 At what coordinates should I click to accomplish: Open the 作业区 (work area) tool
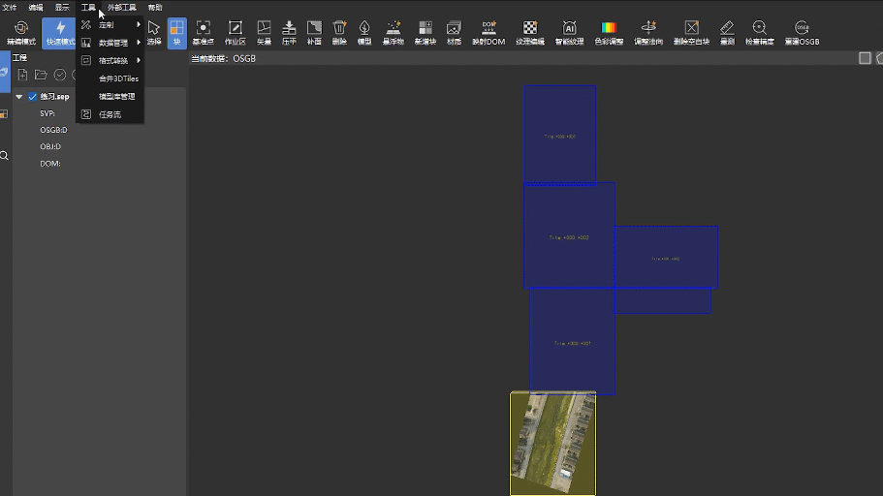[235, 32]
